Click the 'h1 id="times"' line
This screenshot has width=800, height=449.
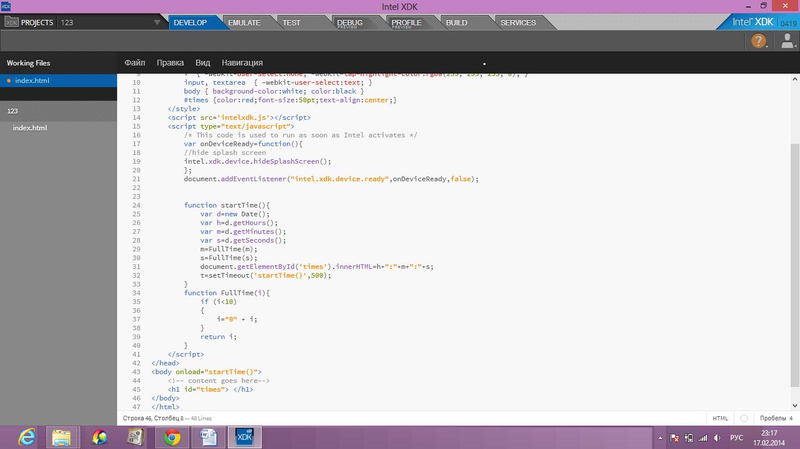[x=210, y=389]
